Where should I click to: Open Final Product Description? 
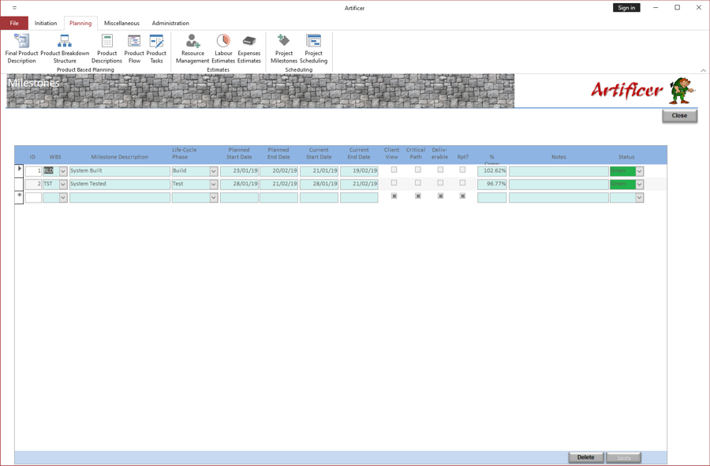(x=21, y=49)
